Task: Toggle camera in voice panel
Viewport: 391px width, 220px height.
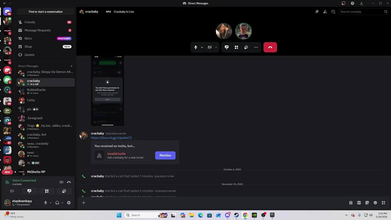Action: point(12,191)
